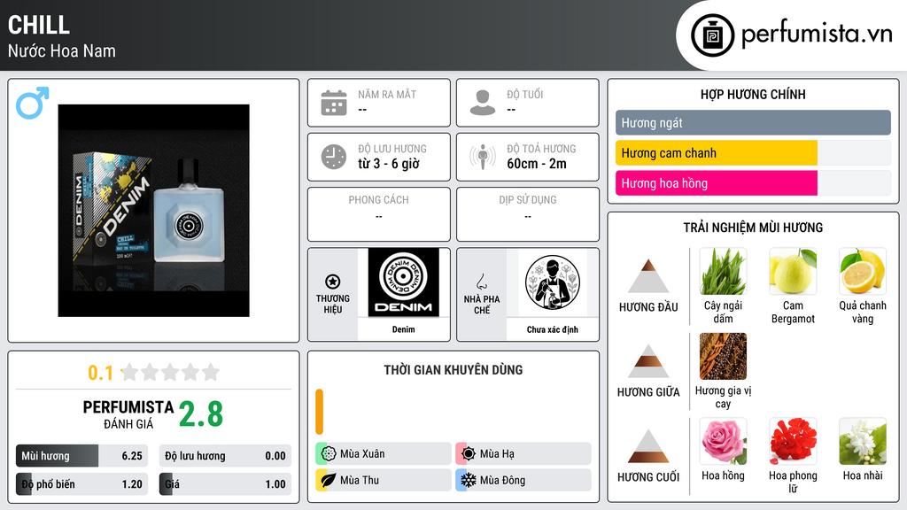The height and width of the screenshot is (510, 907).
Task: Click the CHILL product title
Action: point(39,26)
